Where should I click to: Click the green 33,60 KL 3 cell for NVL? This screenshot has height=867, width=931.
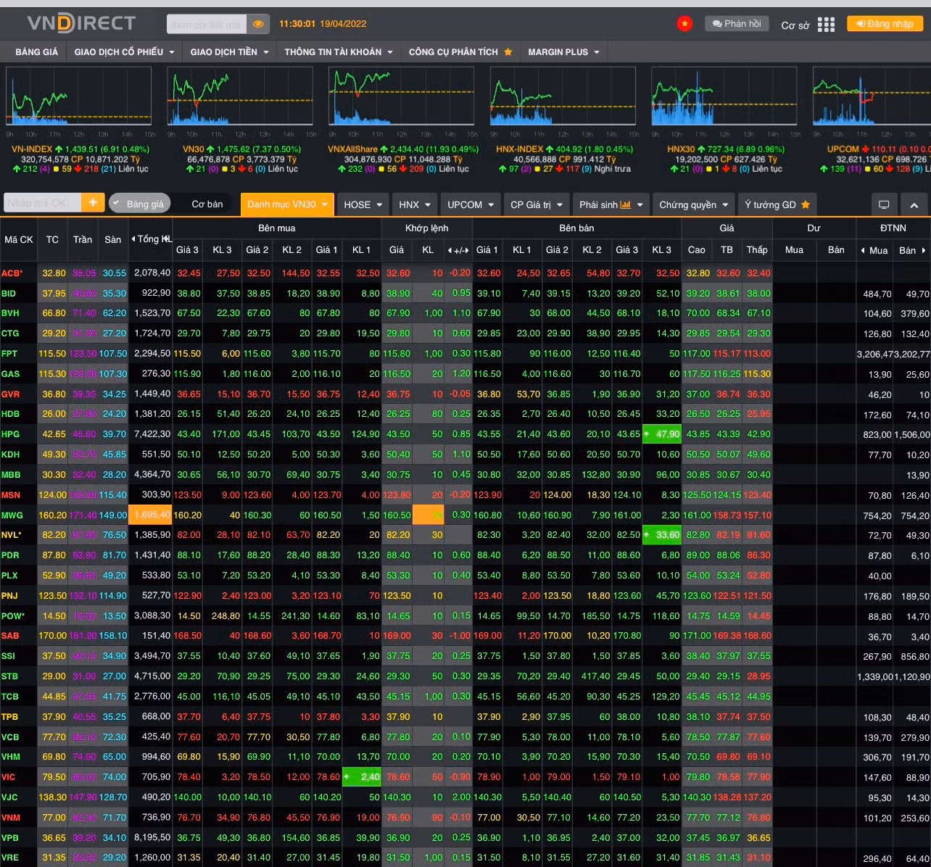tap(661, 535)
